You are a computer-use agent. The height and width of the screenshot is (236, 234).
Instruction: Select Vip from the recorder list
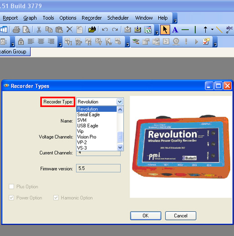pyautogui.click(x=96, y=131)
